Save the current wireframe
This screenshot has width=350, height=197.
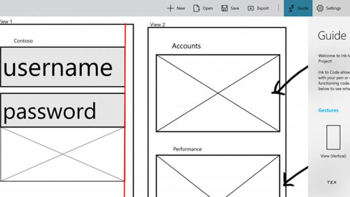[230, 8]
